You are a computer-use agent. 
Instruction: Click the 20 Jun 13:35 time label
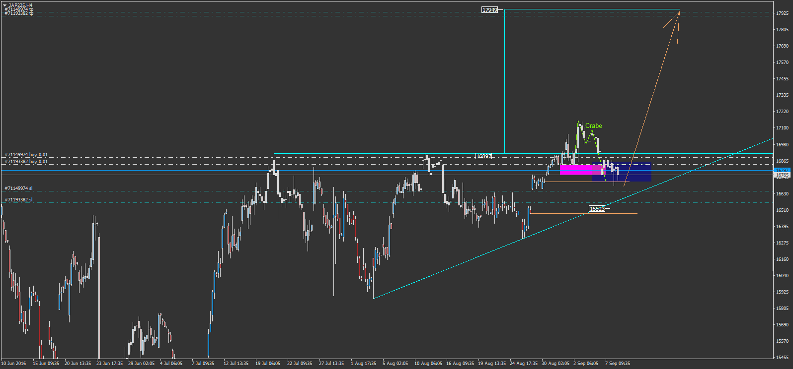click(x=78, y=364)
